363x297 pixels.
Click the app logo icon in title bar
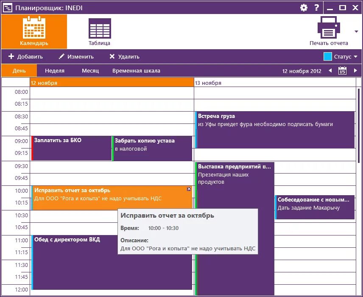pos(8,8)
